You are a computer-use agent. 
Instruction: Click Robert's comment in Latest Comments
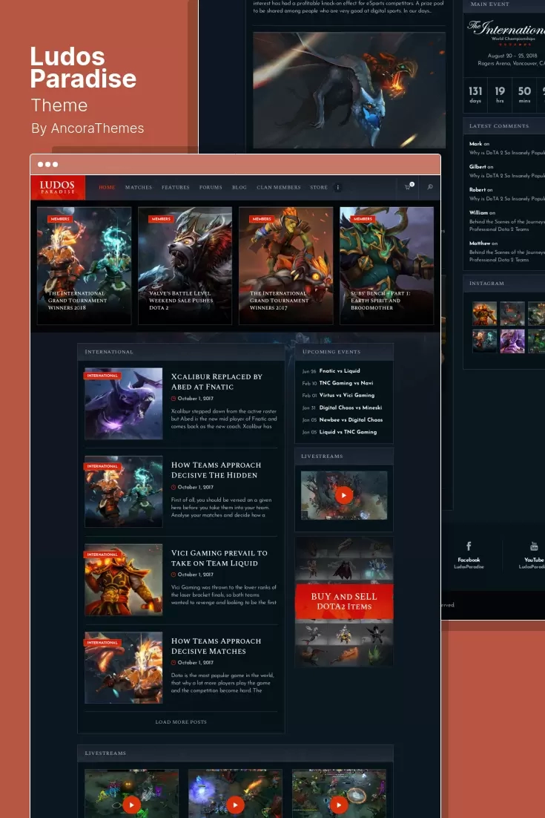pyautogui.click(x=506, y=194)
